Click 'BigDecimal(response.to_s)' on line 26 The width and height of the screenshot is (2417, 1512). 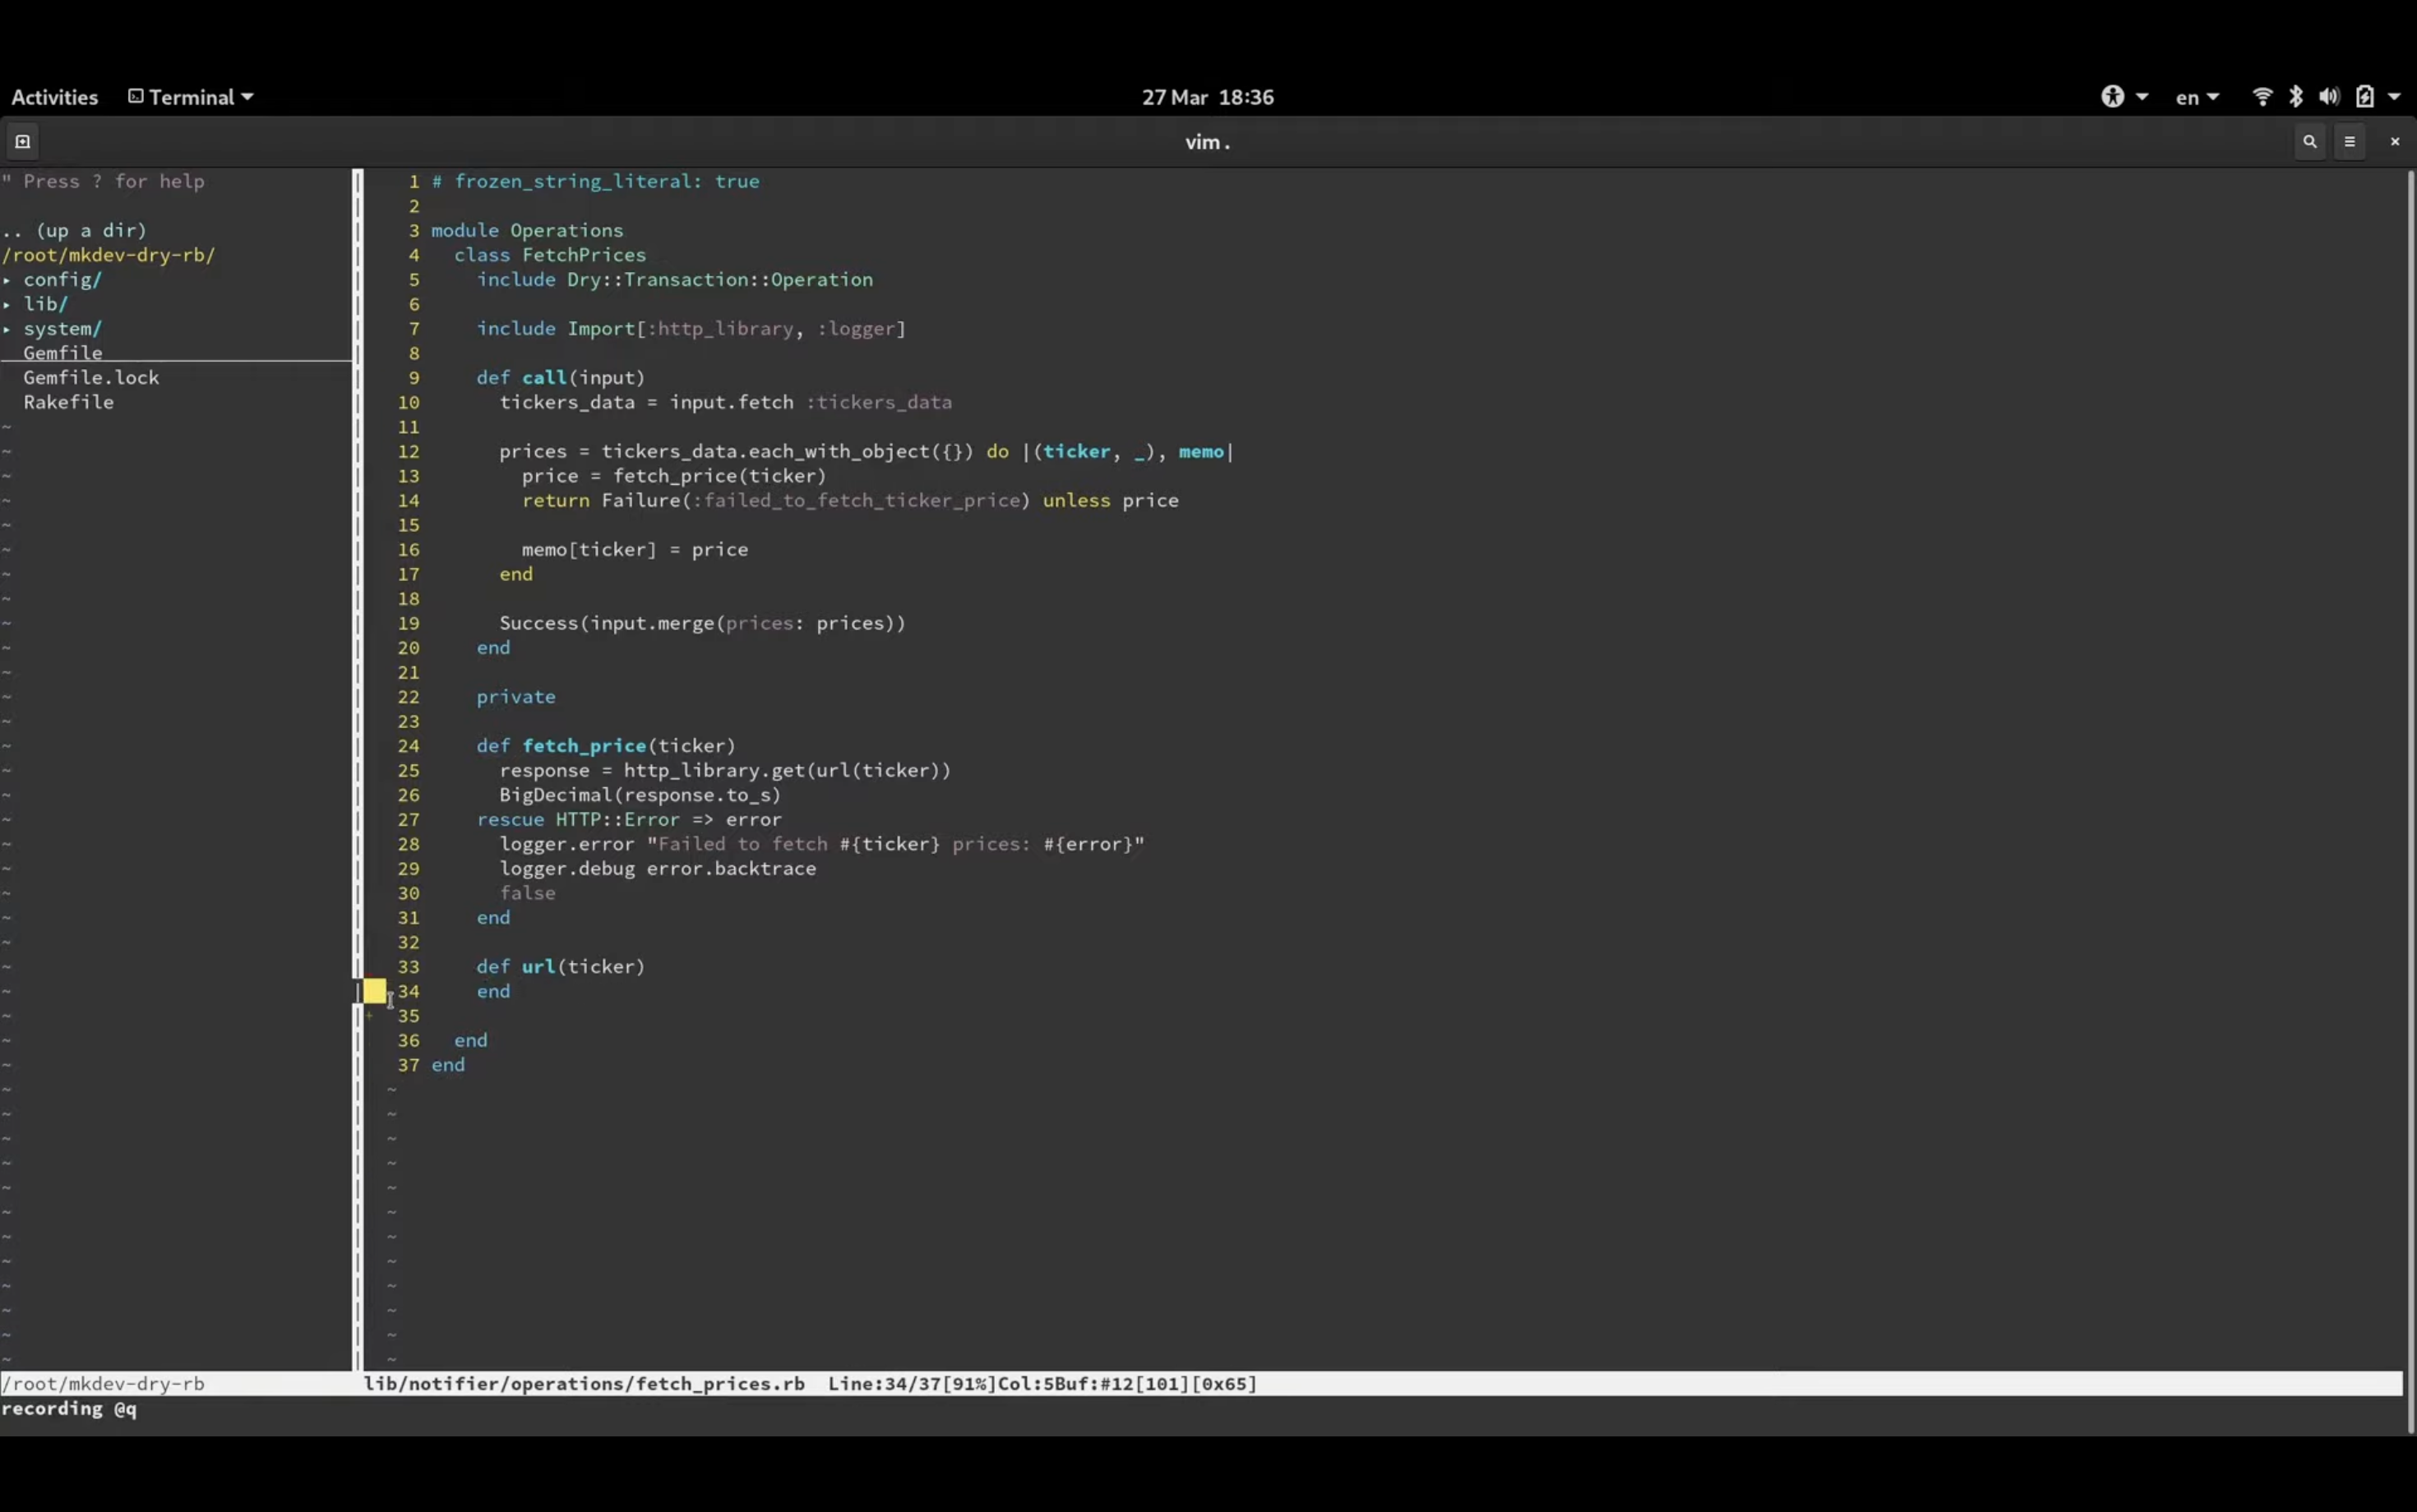point(640,795)
